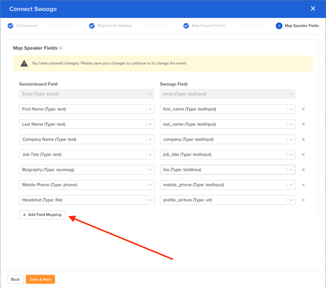Click Add Field Mapping button

42,215
